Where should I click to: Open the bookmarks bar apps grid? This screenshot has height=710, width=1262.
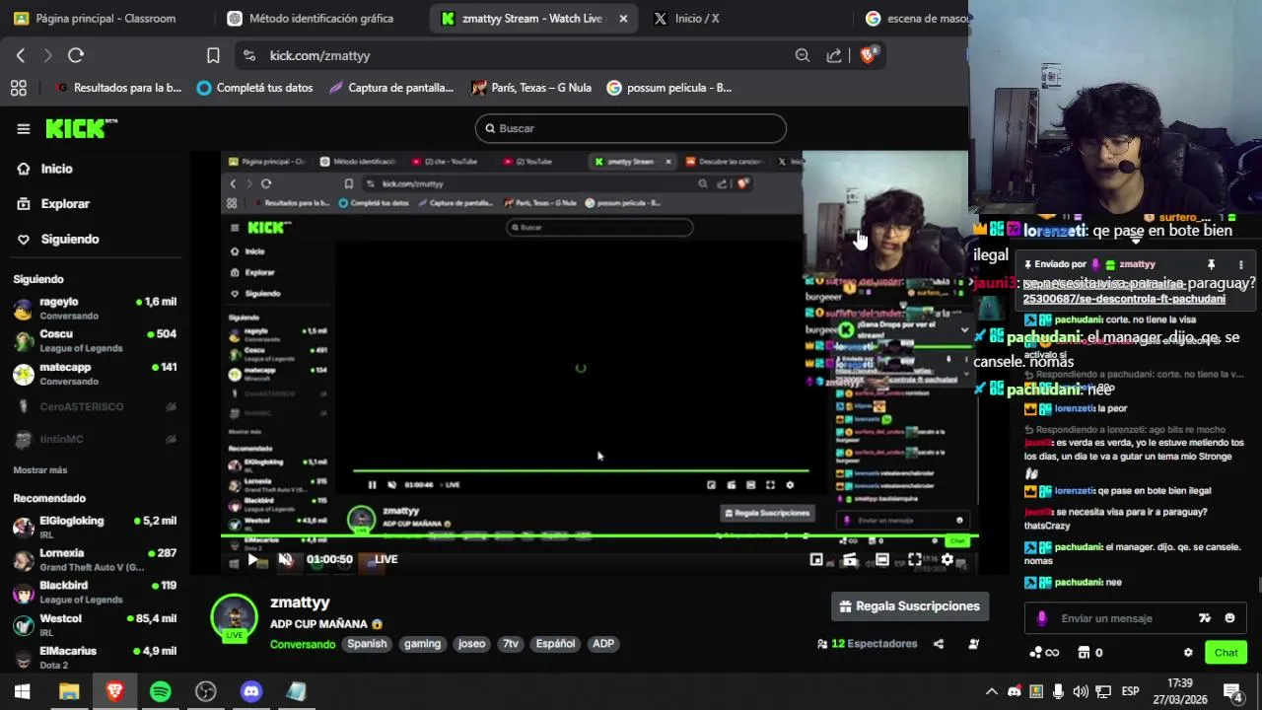tap(18, 88)
